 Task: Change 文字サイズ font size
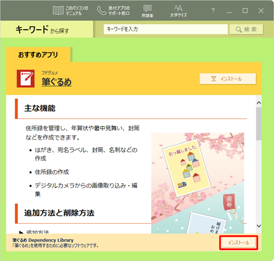pyautogui.click(x=179, y=11)
